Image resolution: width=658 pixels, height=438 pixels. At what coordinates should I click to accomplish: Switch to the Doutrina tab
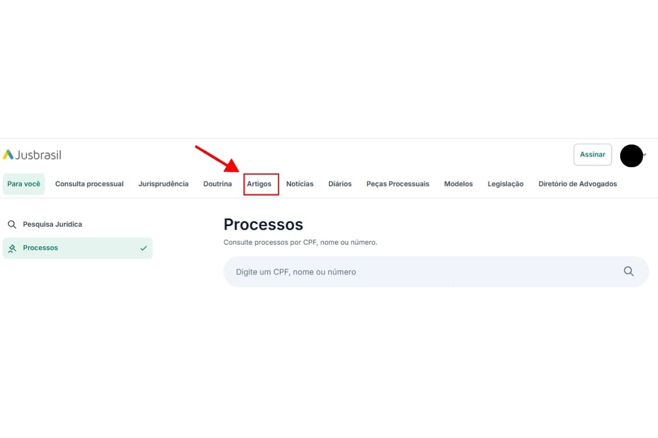pos(218,184)
